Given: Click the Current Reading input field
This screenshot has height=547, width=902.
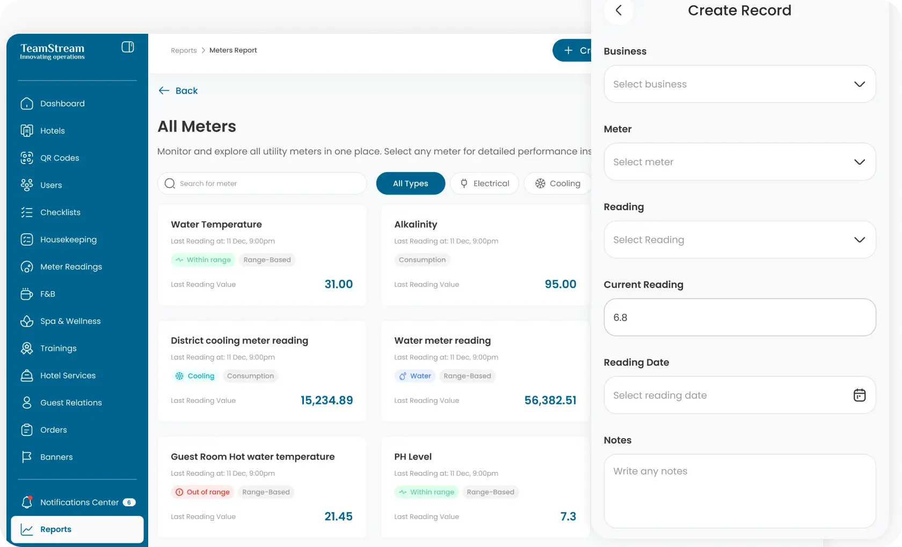Looking at the screenshot, I should tap(739, 317).
